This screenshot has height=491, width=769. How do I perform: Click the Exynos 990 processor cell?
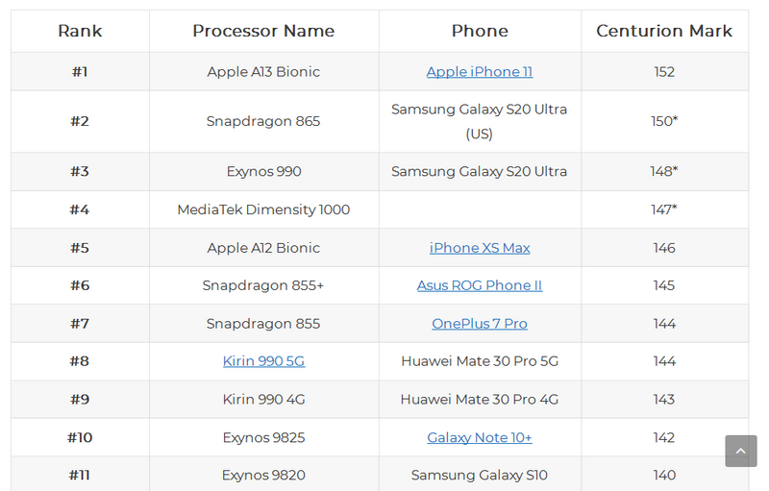pos(263,172)
